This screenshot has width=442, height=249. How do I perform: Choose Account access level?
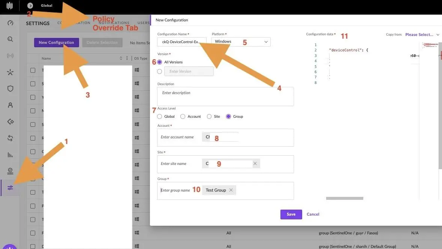[183, 117]
